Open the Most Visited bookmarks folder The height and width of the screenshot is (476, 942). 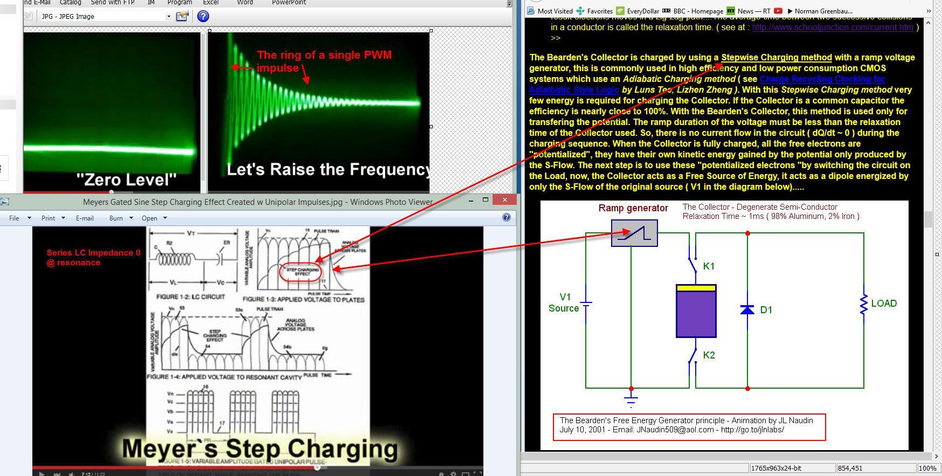point(550,11)
